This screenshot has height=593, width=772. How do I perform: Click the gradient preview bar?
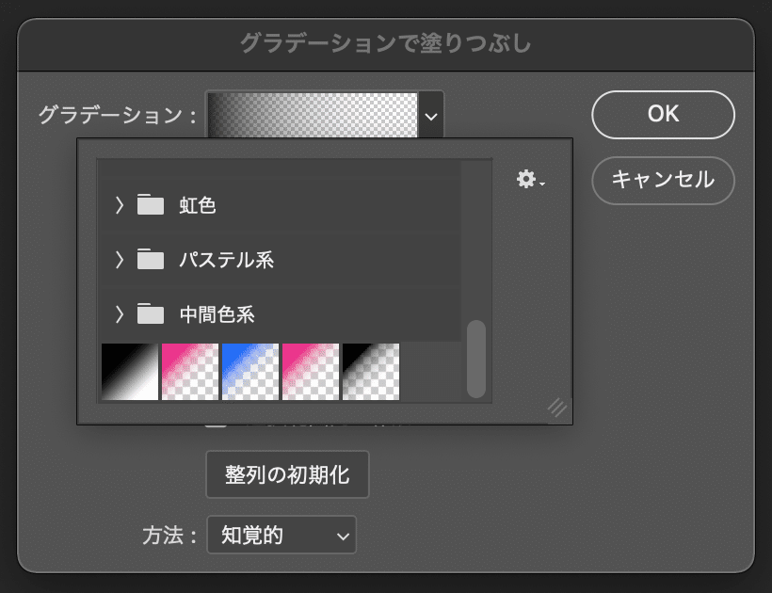(313, 115)
